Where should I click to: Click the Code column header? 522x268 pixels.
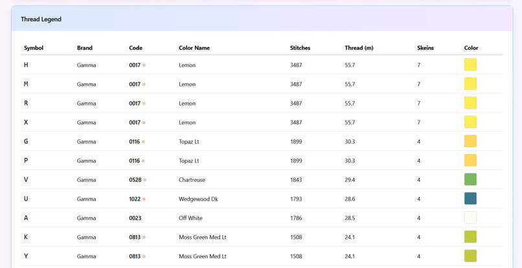(135, 48)
